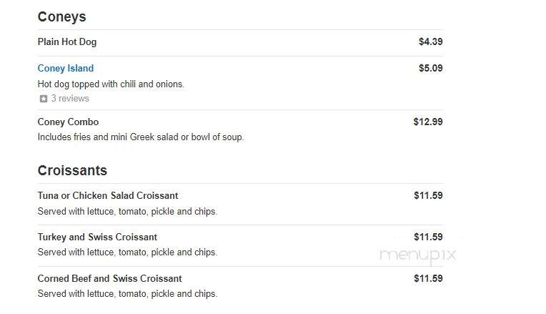Screen dimensions: 546x314
Task: Open the Coney Island menu item link
Action: coord(66,68)
